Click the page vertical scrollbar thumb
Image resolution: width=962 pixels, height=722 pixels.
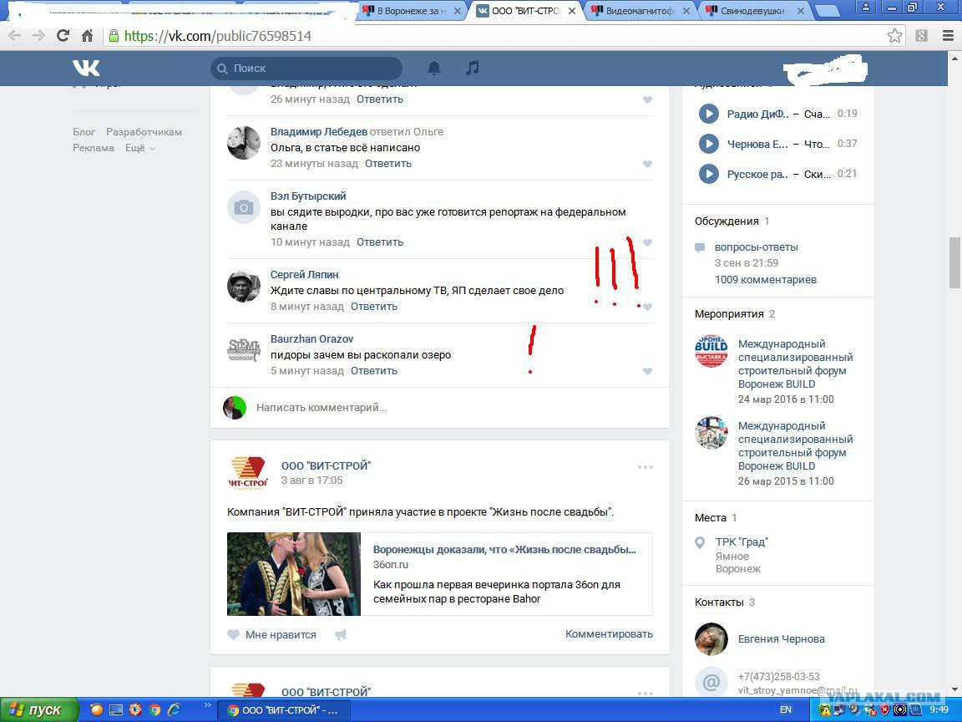click(x=954, y=262)
